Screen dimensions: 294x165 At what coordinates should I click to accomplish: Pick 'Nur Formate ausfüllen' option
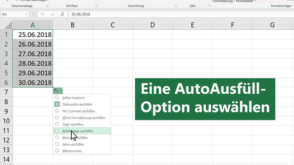tap(79, 111)
